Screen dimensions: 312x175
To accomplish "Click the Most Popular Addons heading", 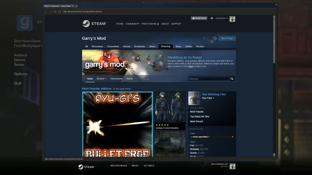I will coord(97,88).
